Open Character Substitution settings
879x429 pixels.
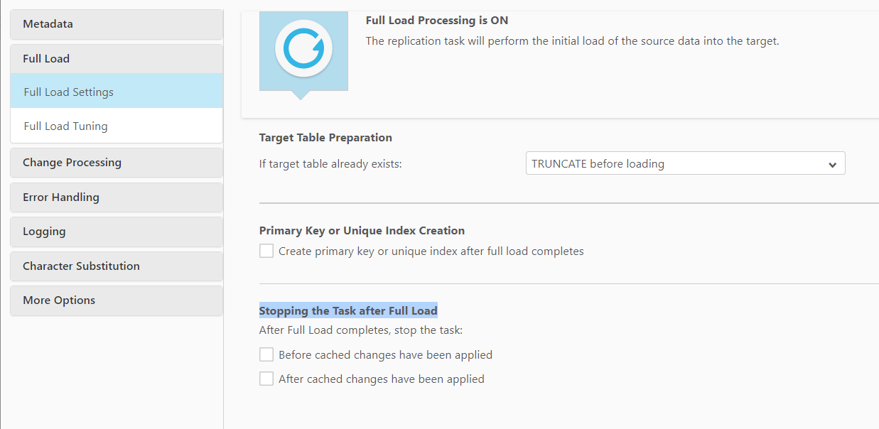pyautogui.click(x=117, y=266)
